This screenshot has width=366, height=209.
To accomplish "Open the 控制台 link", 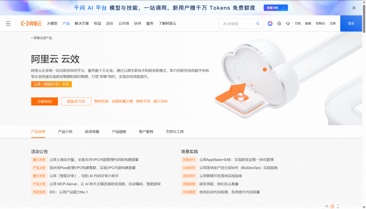I will 320,23.
